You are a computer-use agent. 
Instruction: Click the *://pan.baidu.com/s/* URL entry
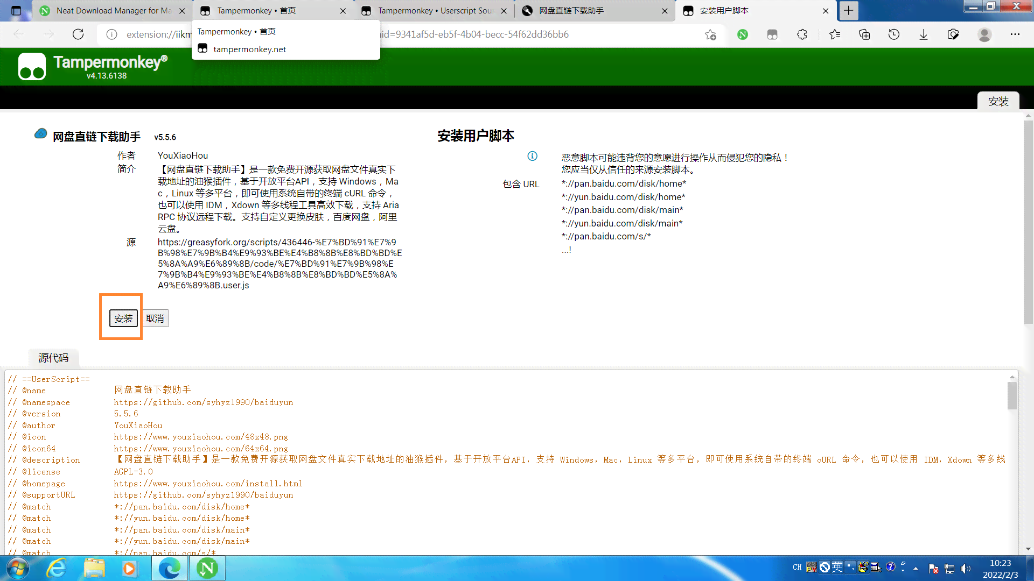coord(606,236)
